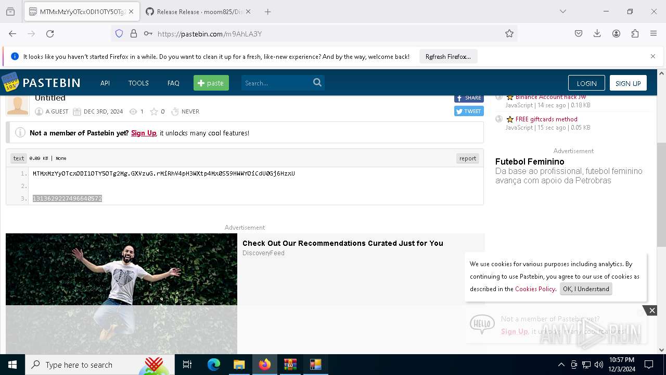
Task: Open a new browser tab
Action: coord(267,11)
